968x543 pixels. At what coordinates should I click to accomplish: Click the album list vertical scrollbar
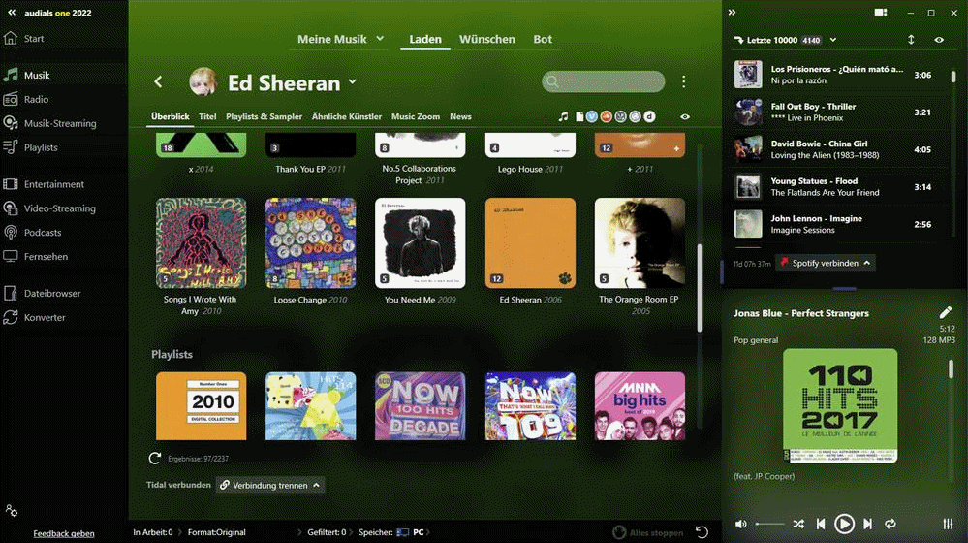coord(700,287)
